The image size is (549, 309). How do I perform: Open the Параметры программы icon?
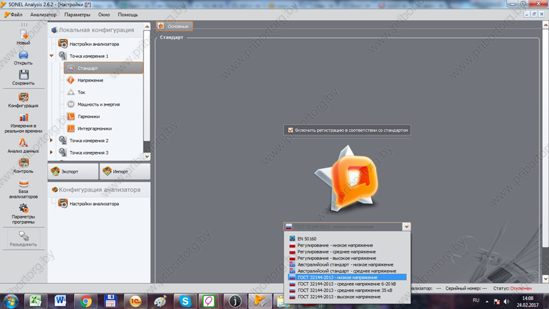tap(23, 208)
